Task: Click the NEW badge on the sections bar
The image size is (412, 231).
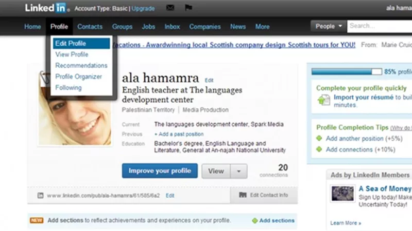Action: [37, 220]
